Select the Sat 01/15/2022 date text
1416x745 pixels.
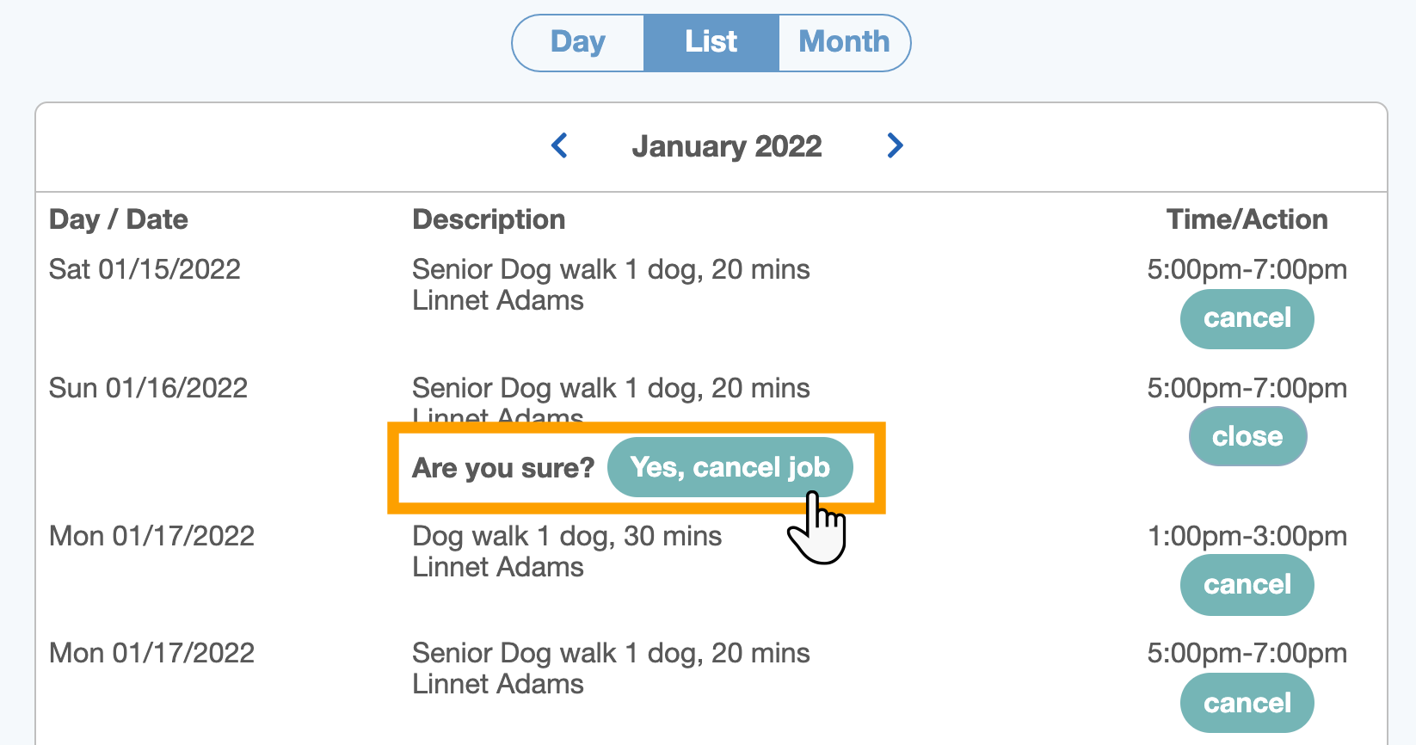click(145, 269)
